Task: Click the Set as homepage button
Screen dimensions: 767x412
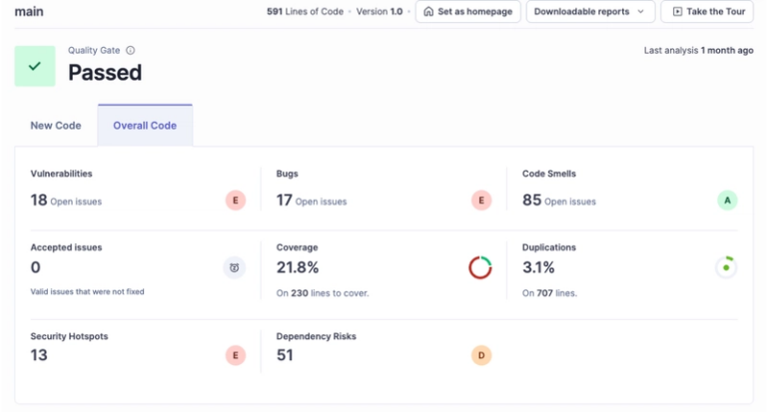Action: click(x=468, y=12)
